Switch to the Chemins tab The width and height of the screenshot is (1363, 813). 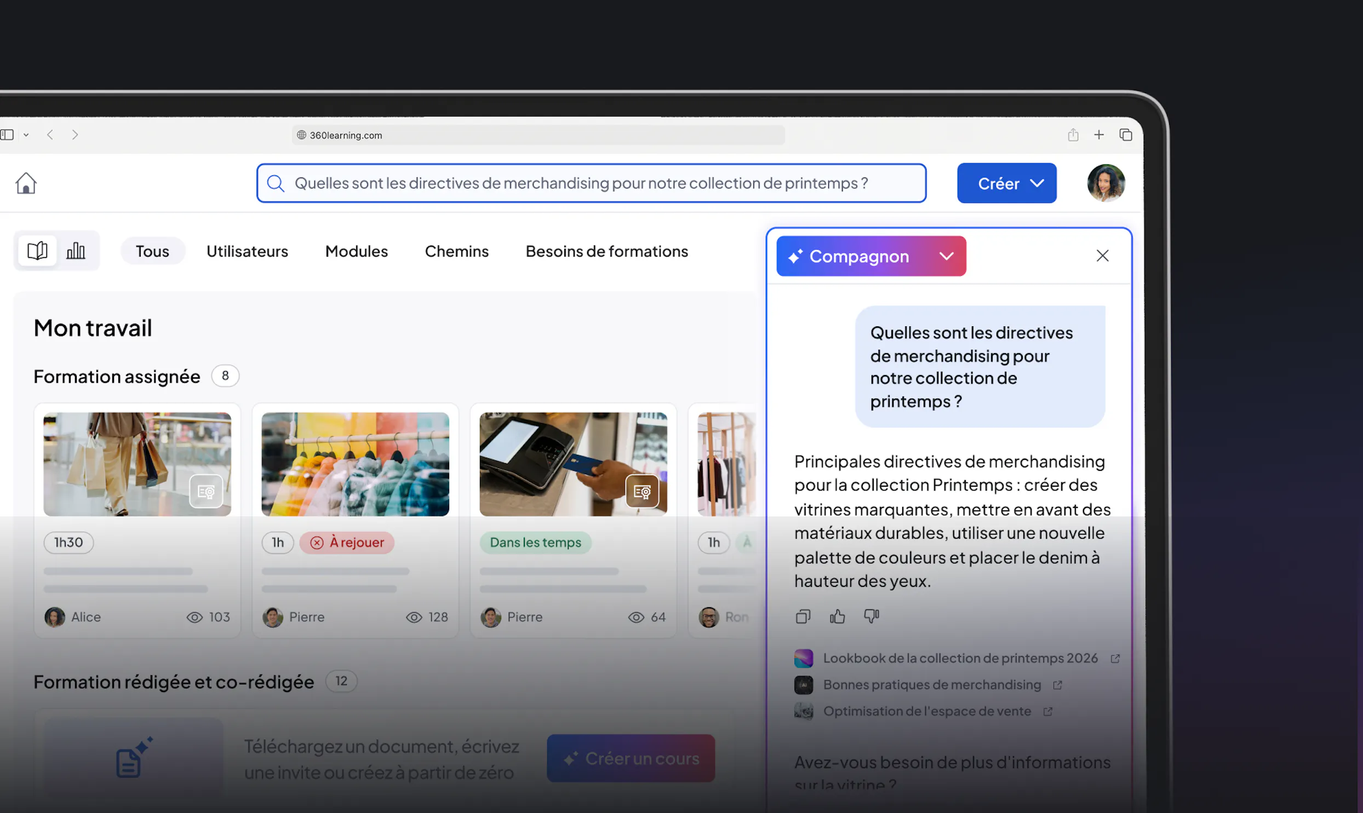click(456, 251)
